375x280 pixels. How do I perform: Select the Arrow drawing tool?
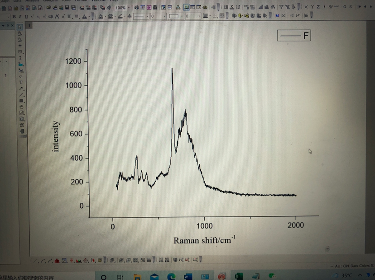(21, 89)
